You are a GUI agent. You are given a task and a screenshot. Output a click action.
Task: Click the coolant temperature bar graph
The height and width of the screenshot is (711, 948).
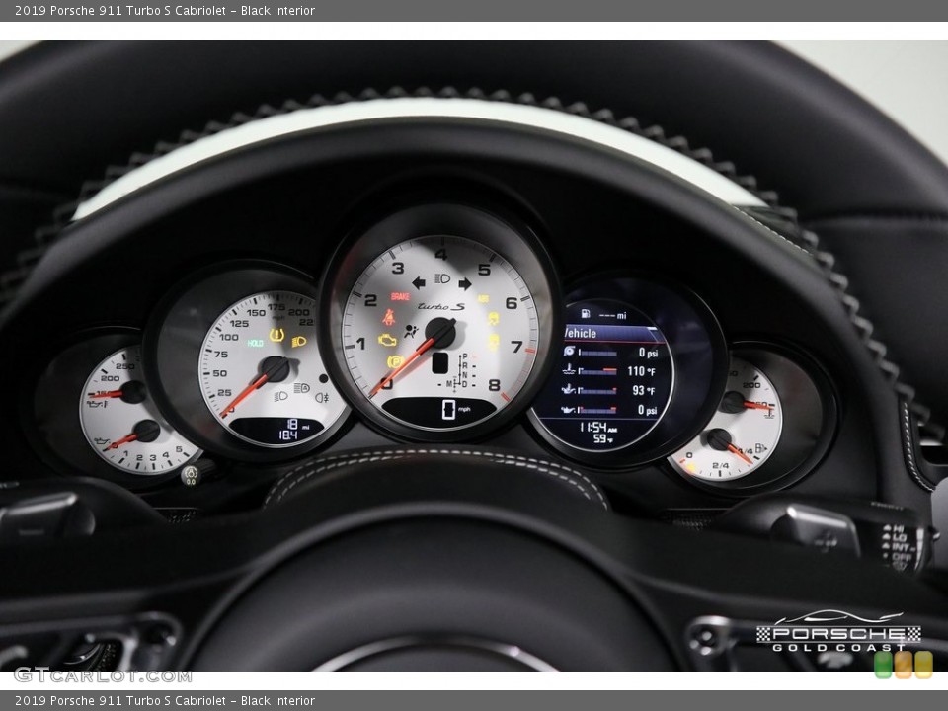coord(598,371)
